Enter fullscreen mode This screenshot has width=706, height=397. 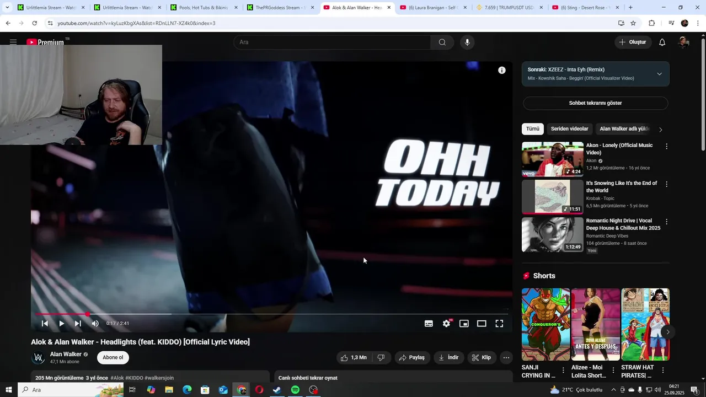click(x=499, y=324)
